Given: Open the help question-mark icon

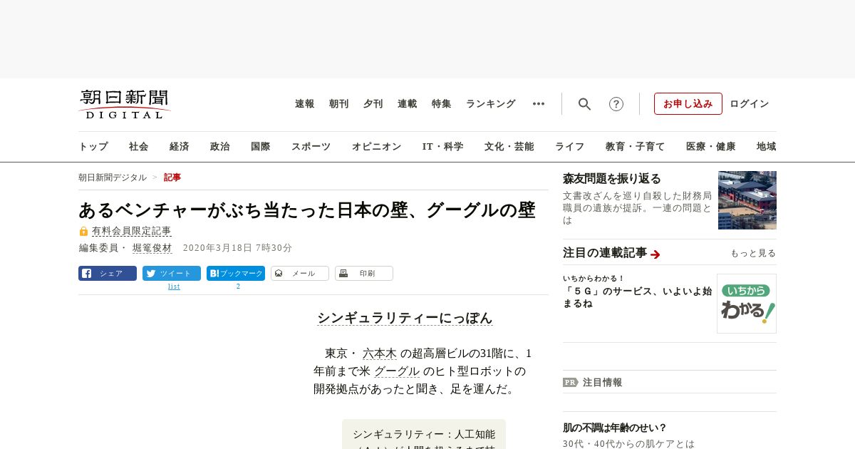Looking at the screenshot, I should click(616, 104).
